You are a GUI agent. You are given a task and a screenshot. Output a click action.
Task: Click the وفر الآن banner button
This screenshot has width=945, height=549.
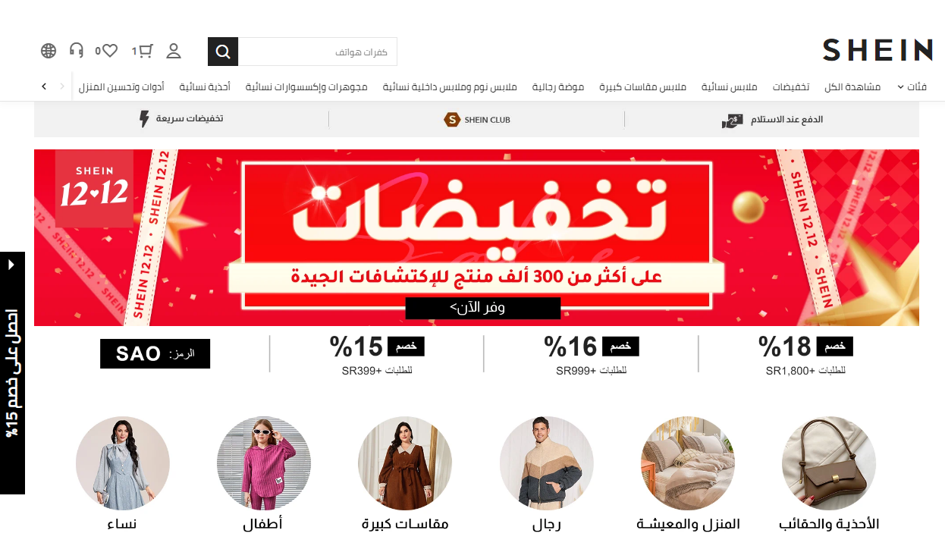482,308
